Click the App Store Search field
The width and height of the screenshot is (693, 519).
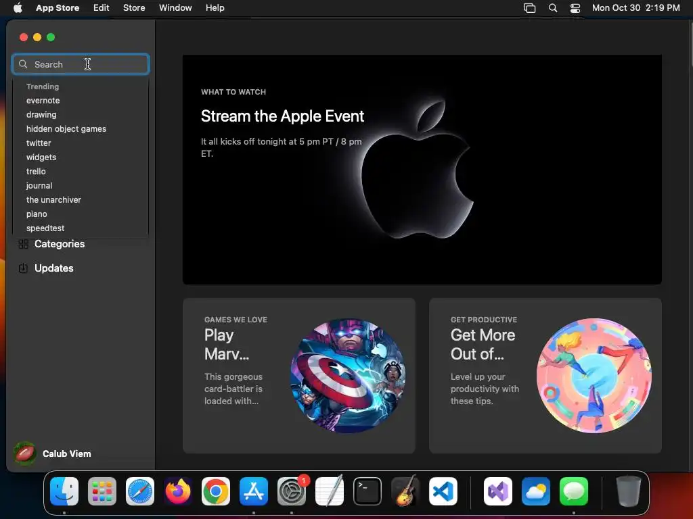81,64
